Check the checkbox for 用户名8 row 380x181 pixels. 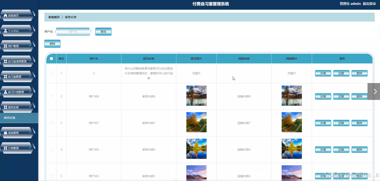52,96
